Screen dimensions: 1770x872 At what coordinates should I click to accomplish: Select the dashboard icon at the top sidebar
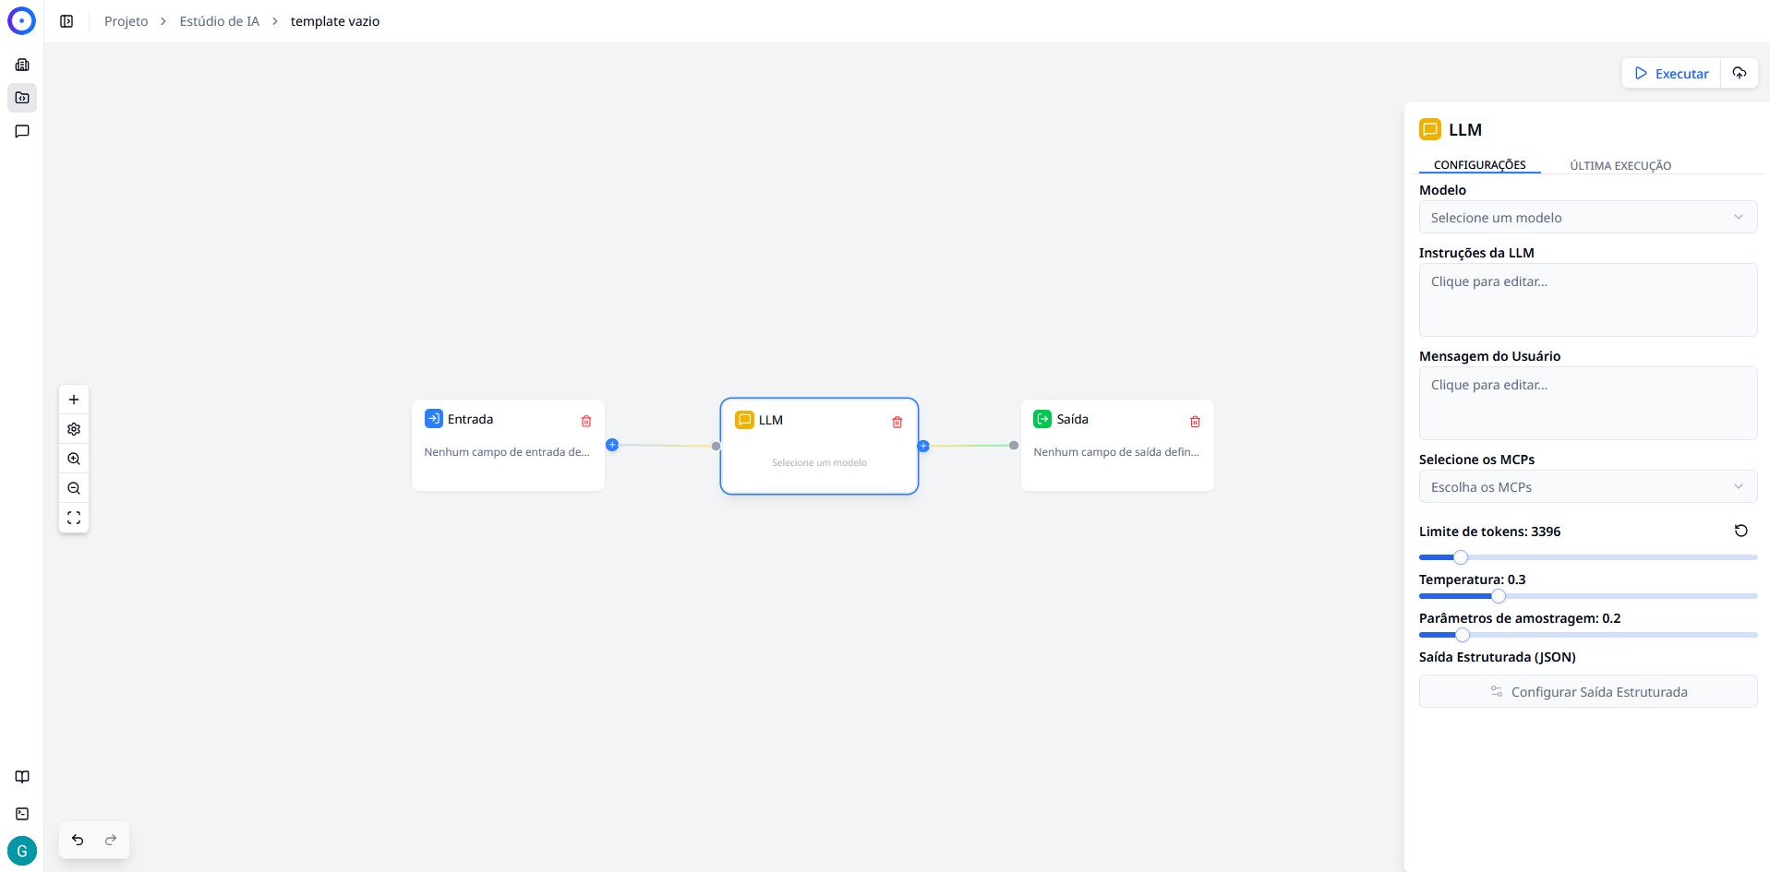[x=22, y=65]
